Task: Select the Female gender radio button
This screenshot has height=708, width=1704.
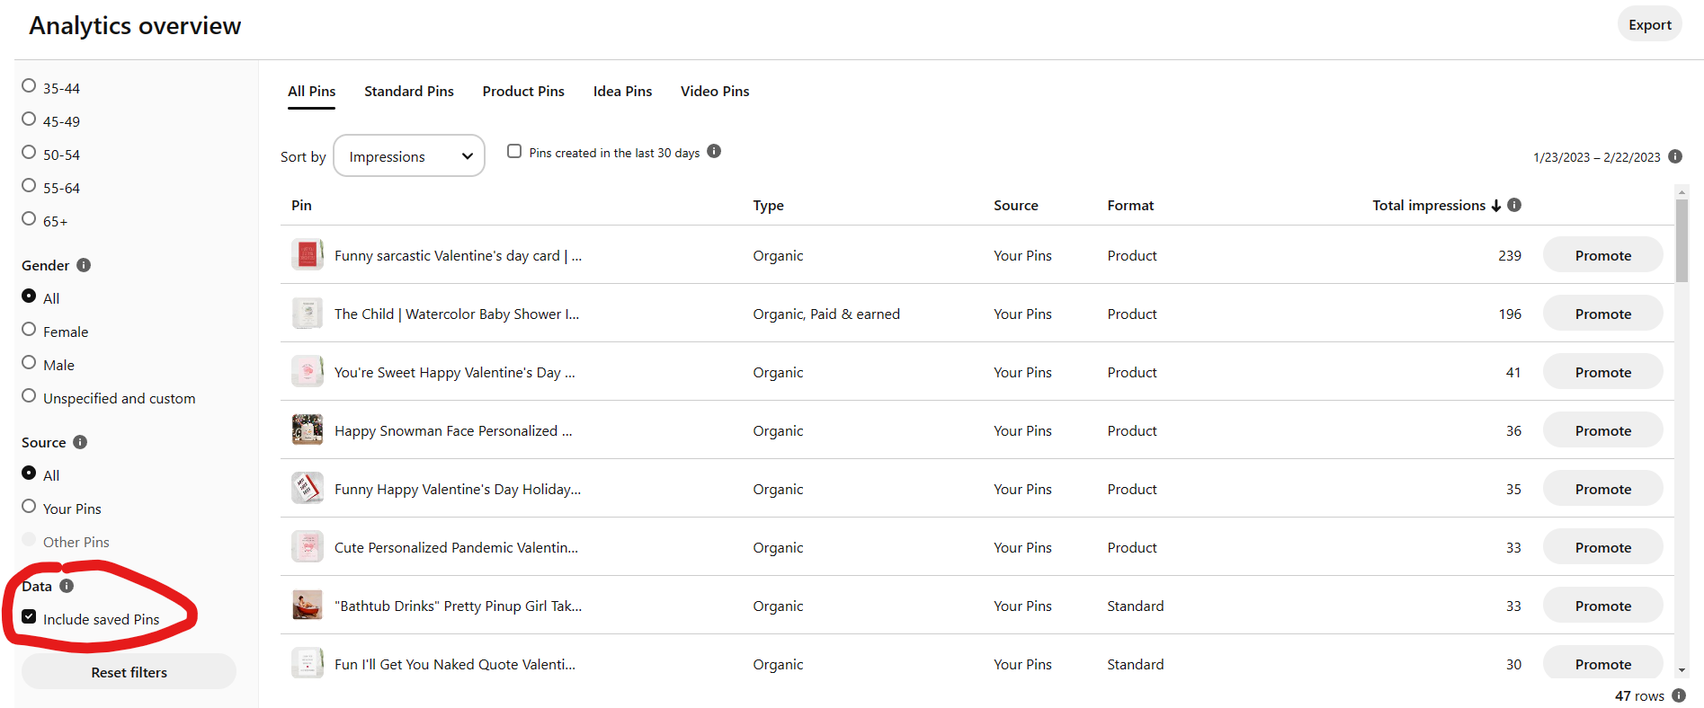Action: (x=29, y=329)
